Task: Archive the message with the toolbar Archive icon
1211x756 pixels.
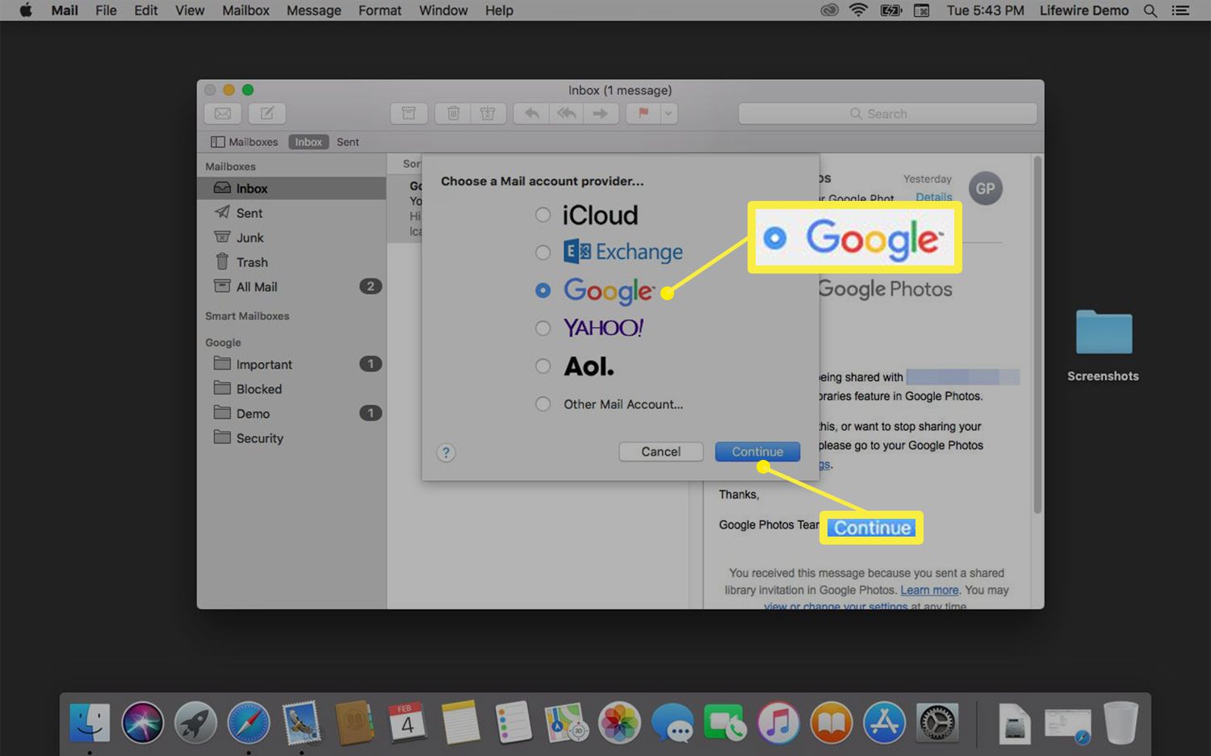Action: coord(409,114)
